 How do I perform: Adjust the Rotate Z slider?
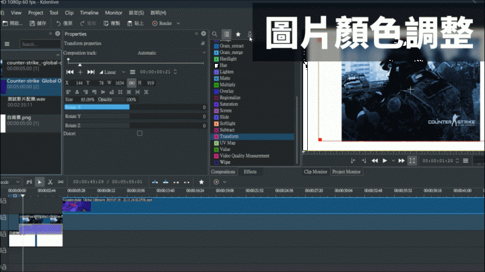(135, 125)
